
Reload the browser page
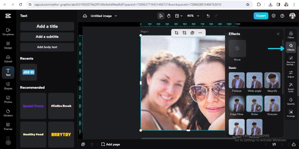pos(21,4)
